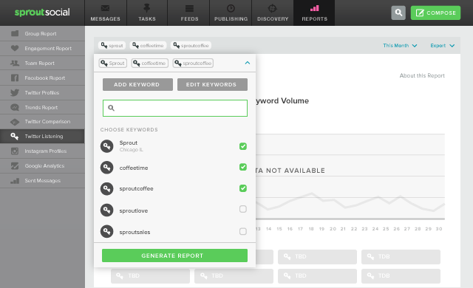473x288 pixels.
Task: Check the sproutsales keyword checkbox
Action: [243, 231]
